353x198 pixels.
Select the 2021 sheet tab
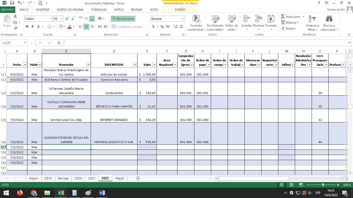[91, 178]
